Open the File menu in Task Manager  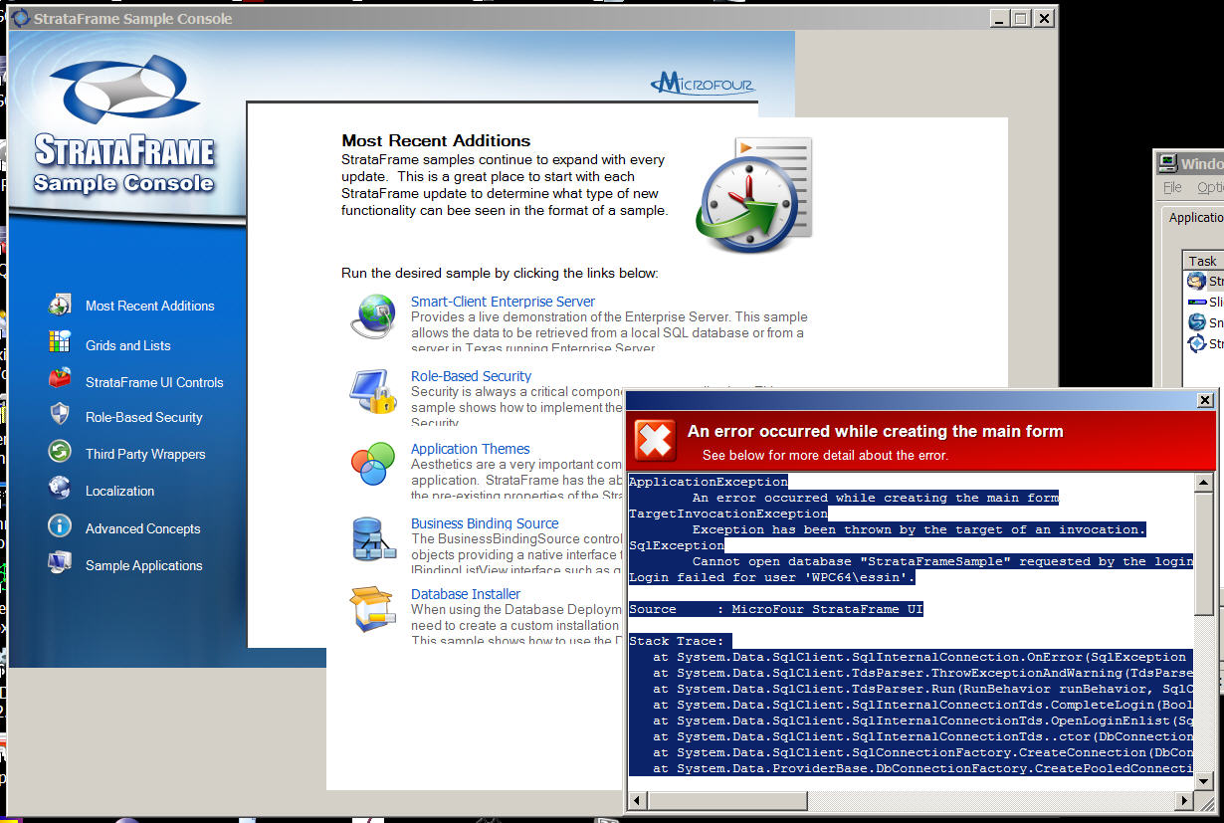point(1172,187)
